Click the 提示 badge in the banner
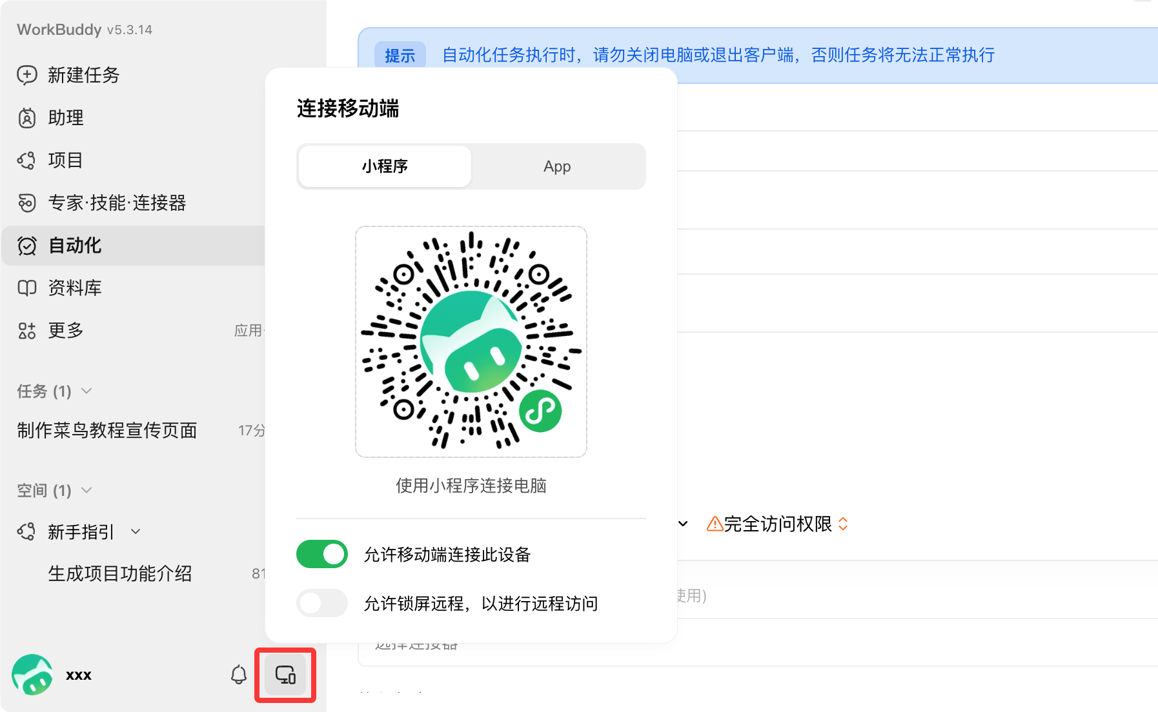Image resolution: width=1158 pixels, height=712 pixels. (x=400, y=55)
